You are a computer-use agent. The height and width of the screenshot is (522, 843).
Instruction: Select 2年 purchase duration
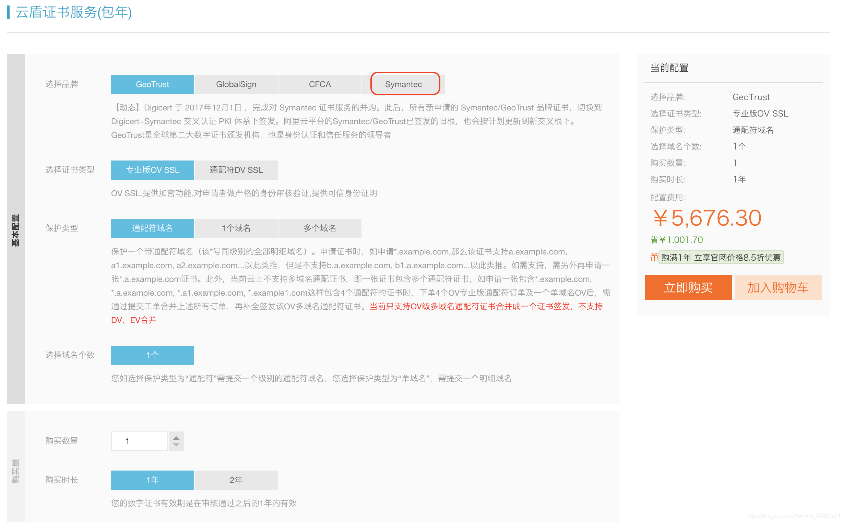click(236, 480)
